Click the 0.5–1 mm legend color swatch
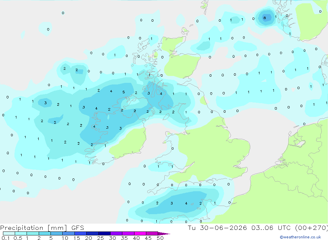Image resolution: width=328 pixels, height=240 pixels. coord(21,233)
